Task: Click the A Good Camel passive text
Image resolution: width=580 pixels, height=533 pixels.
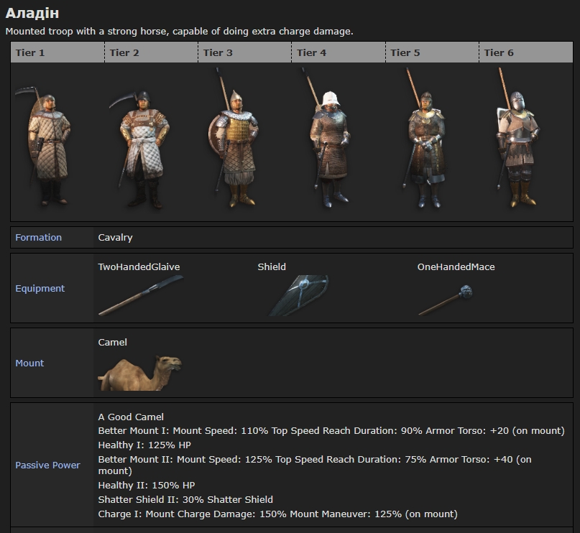Action: tap(131, 417)
